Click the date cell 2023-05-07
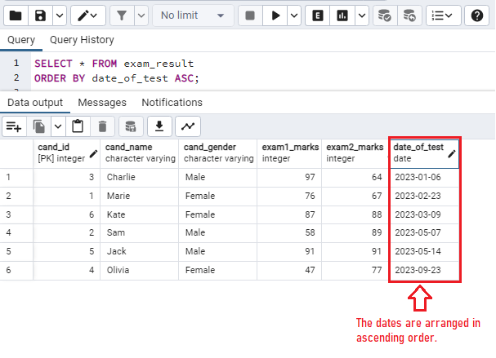The width and height of the screenshot is (496, 358). [x=424, y=233]
